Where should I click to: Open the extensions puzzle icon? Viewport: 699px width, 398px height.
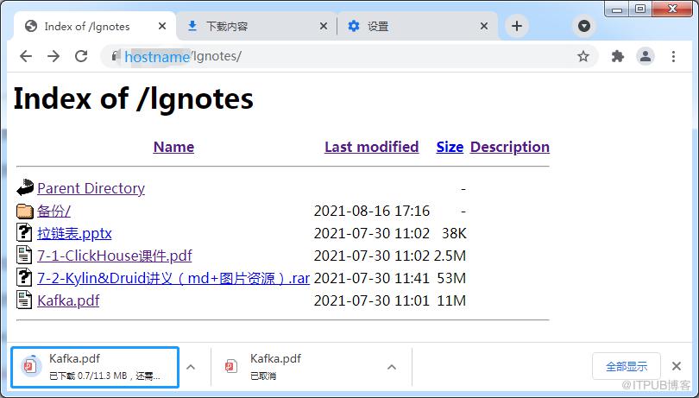pos(617,56)
